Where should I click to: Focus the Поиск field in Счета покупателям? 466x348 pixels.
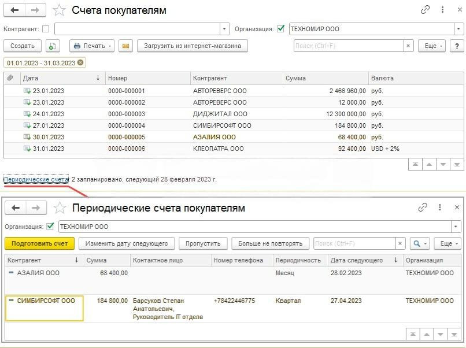(x=349, y=46)
